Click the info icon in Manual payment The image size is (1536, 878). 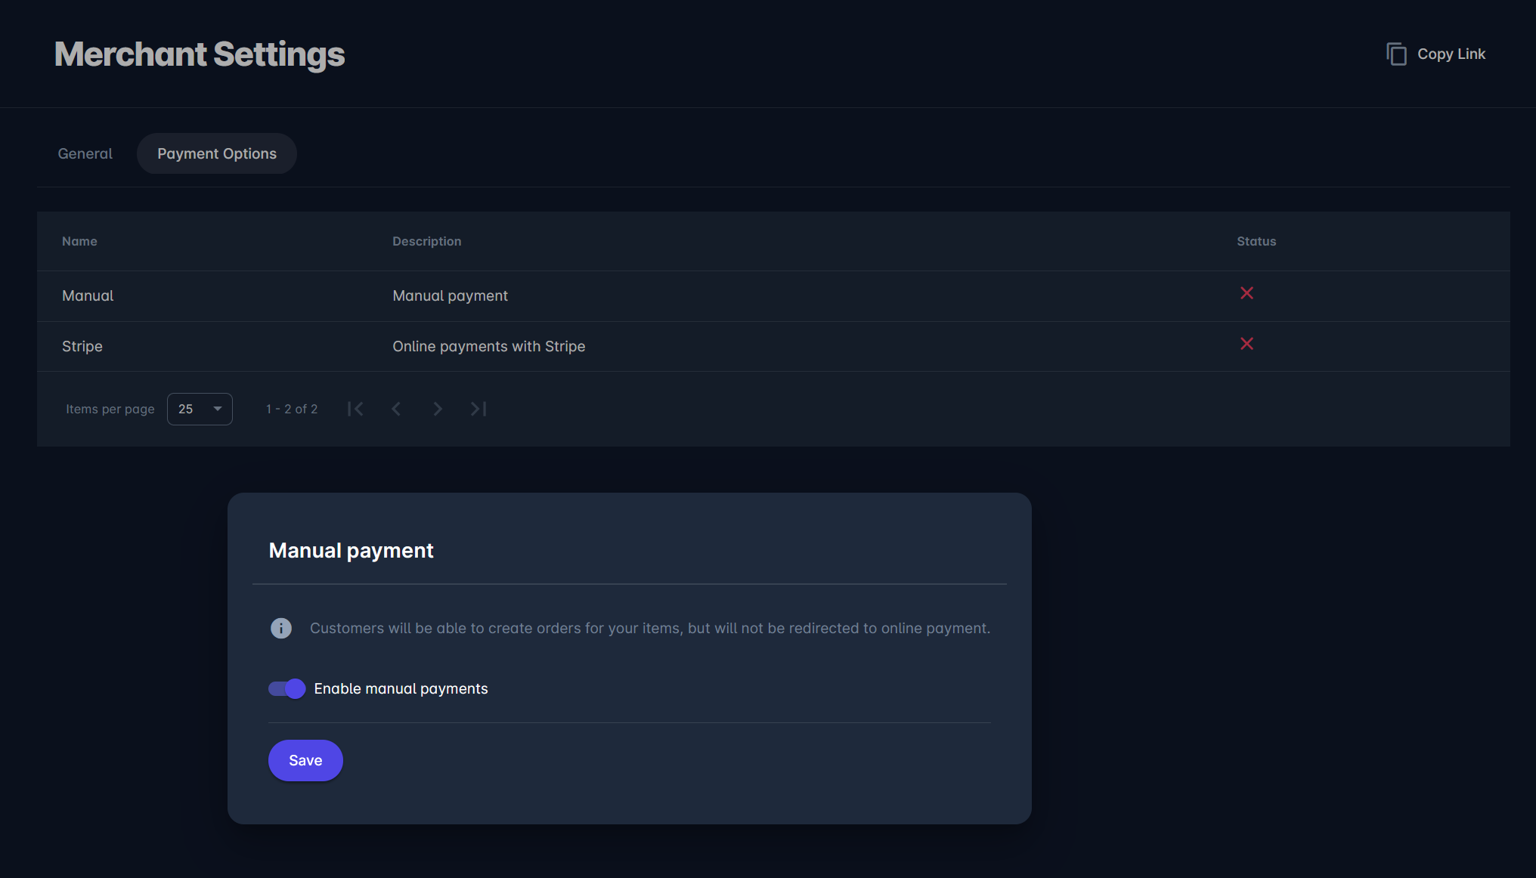pos(281,628)
